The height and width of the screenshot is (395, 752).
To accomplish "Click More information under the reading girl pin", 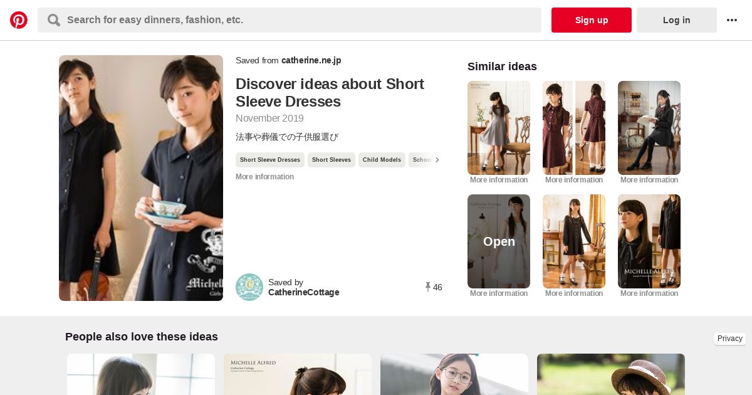I will [649, 180].
